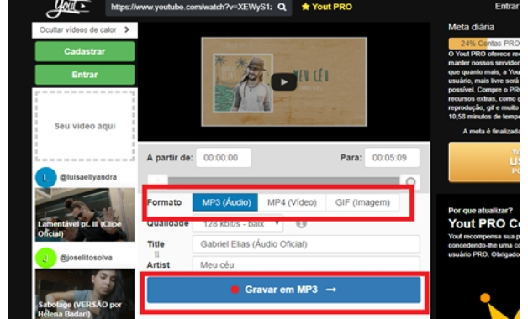Click the Seu video aqui placeholder box
Viewport: 528px width, 319px height.
pos(85,126)
